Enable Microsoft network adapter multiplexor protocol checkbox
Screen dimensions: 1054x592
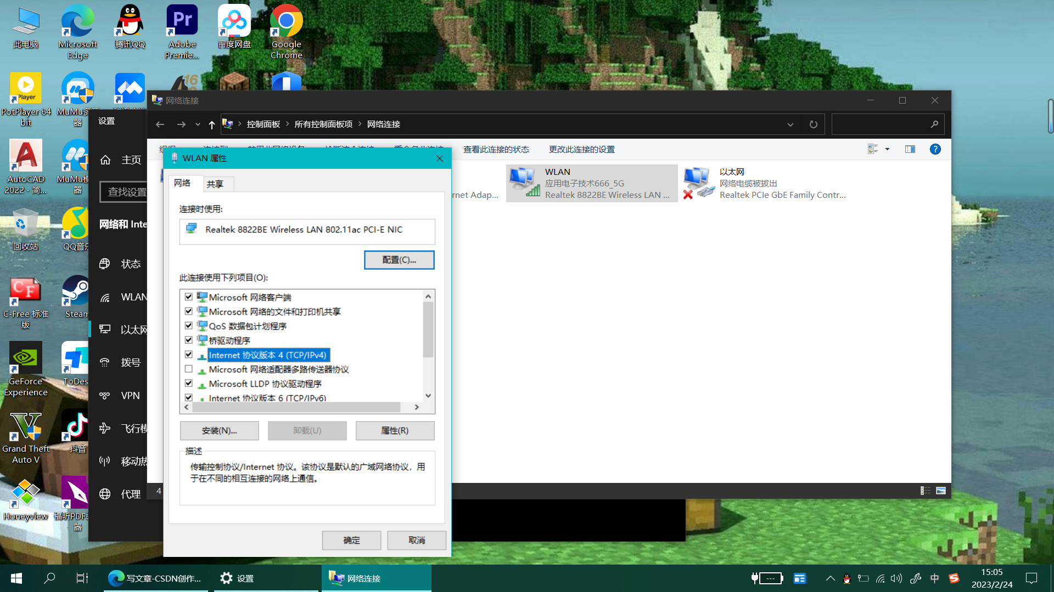pos(189,369)
